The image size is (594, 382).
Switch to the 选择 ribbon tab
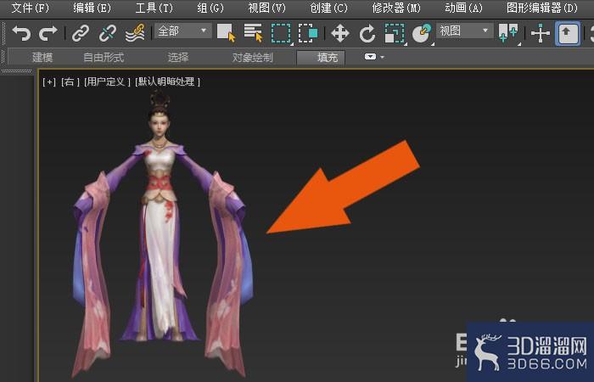(178, 58)
